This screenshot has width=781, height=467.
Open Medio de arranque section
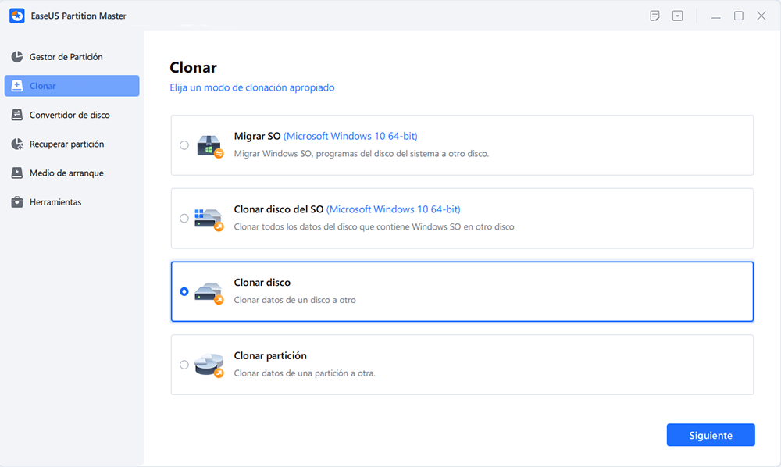[72, 173]
